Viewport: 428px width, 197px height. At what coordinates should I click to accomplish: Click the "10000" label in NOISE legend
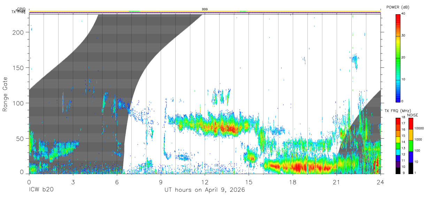tap(419, 129)
